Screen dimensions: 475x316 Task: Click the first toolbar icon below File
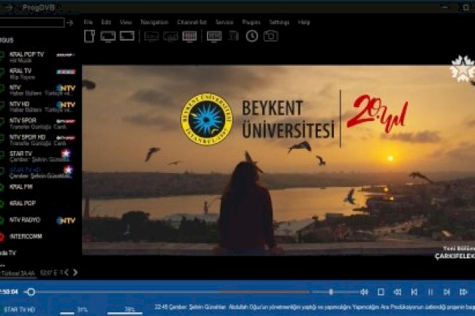point(89,36)
